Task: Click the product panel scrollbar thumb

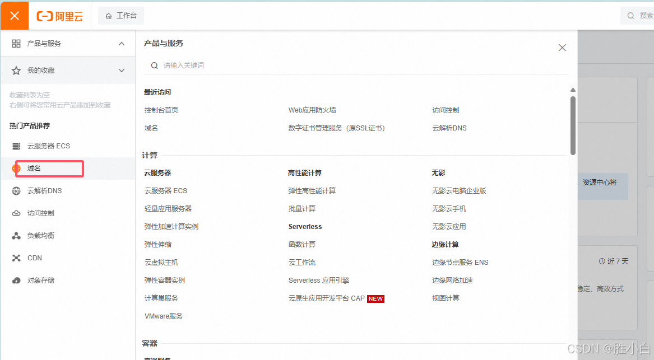Action: 573,125
